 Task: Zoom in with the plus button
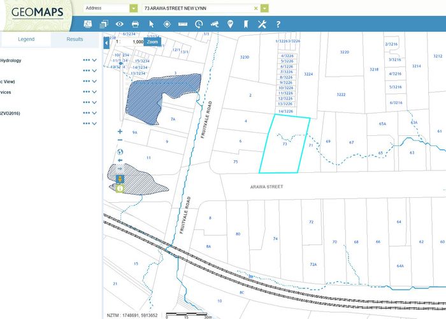tap(120, 131)
